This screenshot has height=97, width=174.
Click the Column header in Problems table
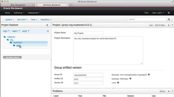point(130,96)
